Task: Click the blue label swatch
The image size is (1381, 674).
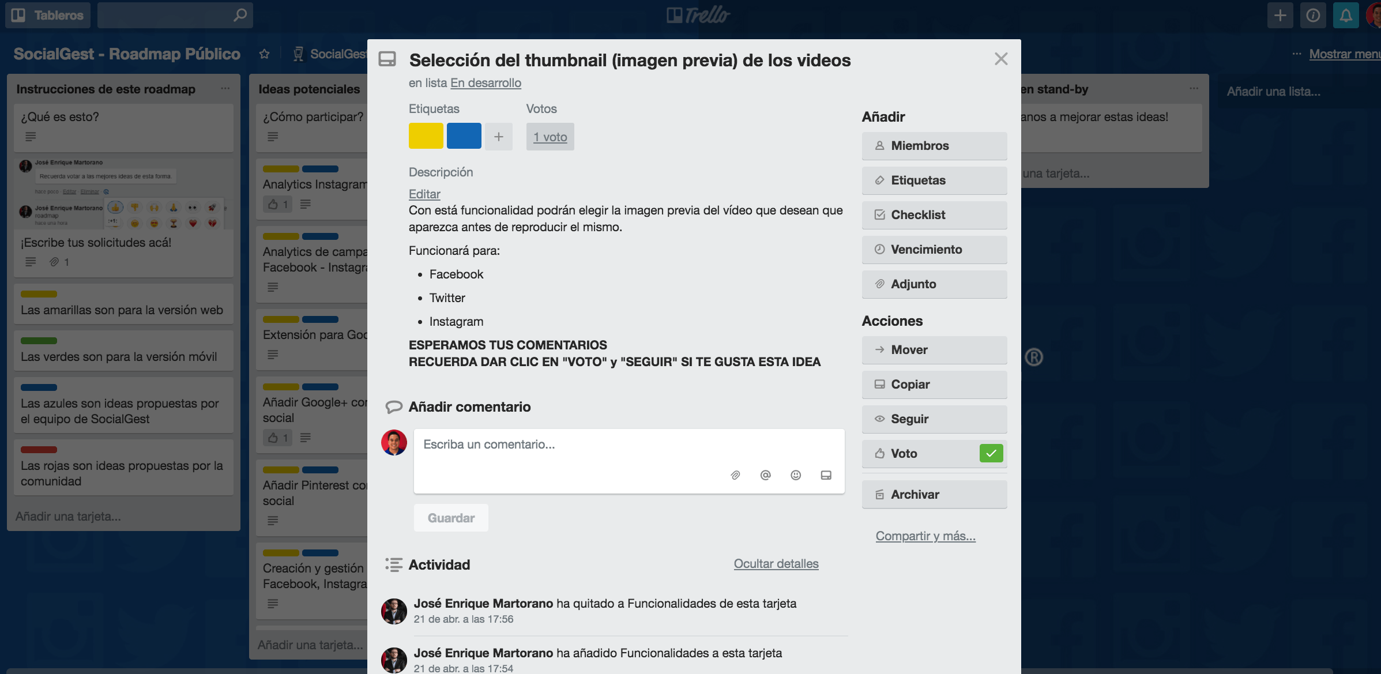Action: point(464,136)
